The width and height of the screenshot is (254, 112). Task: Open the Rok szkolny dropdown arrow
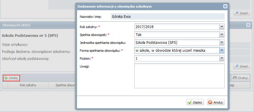click(x=222, y=27)
